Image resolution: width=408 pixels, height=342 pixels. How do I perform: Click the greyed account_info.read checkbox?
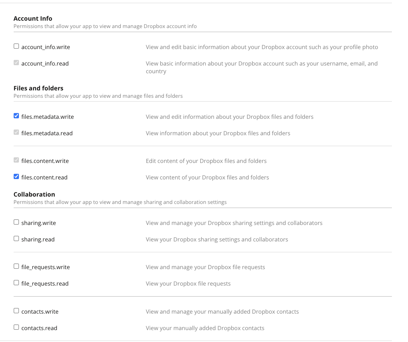(x=16, y=62)
